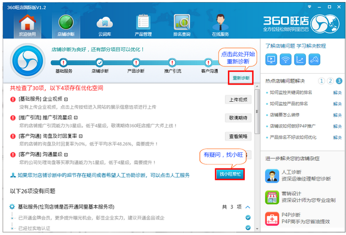Go to hot issues page 2
The width and height of the screenshot is (346, 235).
[330, 81]
